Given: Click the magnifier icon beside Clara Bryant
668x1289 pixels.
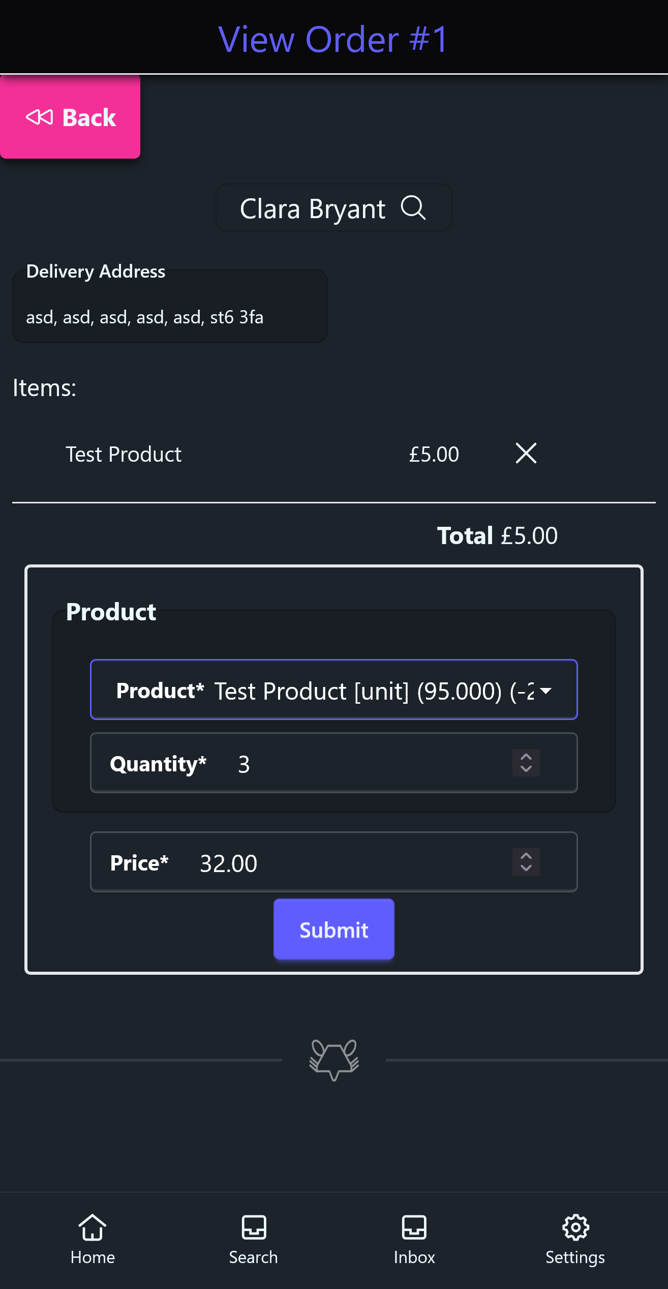Looking at the screenshot, I should click(x=413, y=207).
